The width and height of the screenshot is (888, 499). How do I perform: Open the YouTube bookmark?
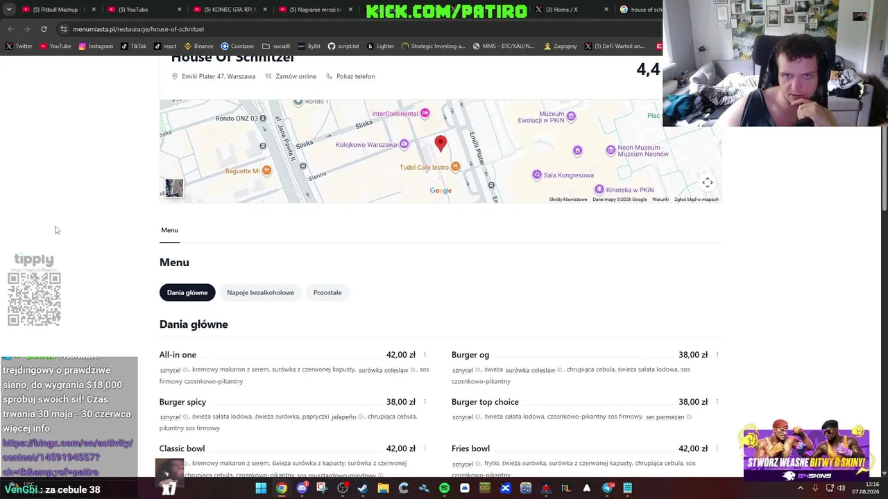pos(55,46)
